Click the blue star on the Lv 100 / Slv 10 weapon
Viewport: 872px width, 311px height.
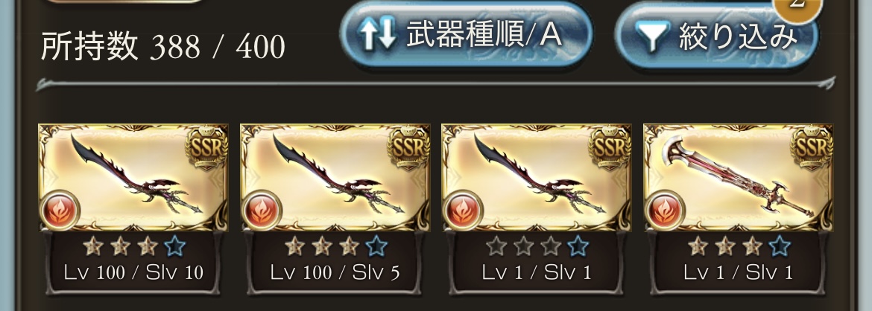tap(174, 246)
